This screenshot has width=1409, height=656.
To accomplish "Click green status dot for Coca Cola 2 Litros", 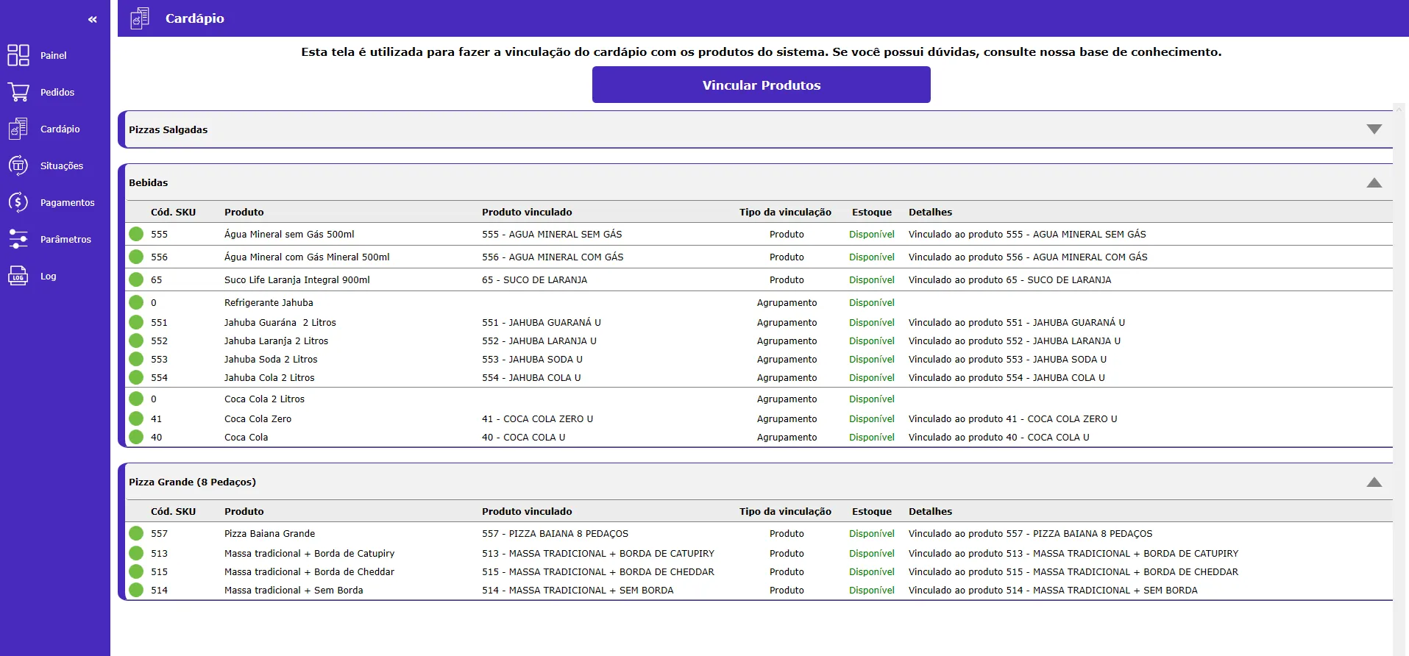I will [x=136, y=399].
